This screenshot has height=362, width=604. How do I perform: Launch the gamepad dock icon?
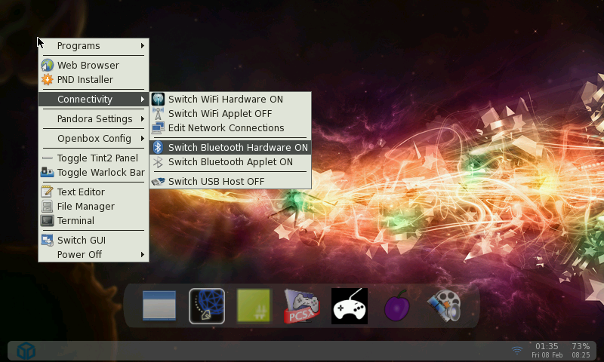point(350,306)
